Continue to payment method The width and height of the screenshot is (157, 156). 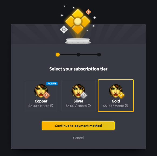click(78, 126)
